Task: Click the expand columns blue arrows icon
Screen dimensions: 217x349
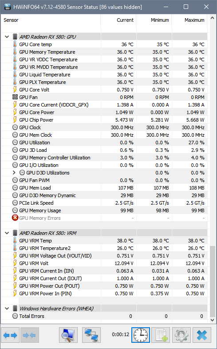Action: (10, 335)
